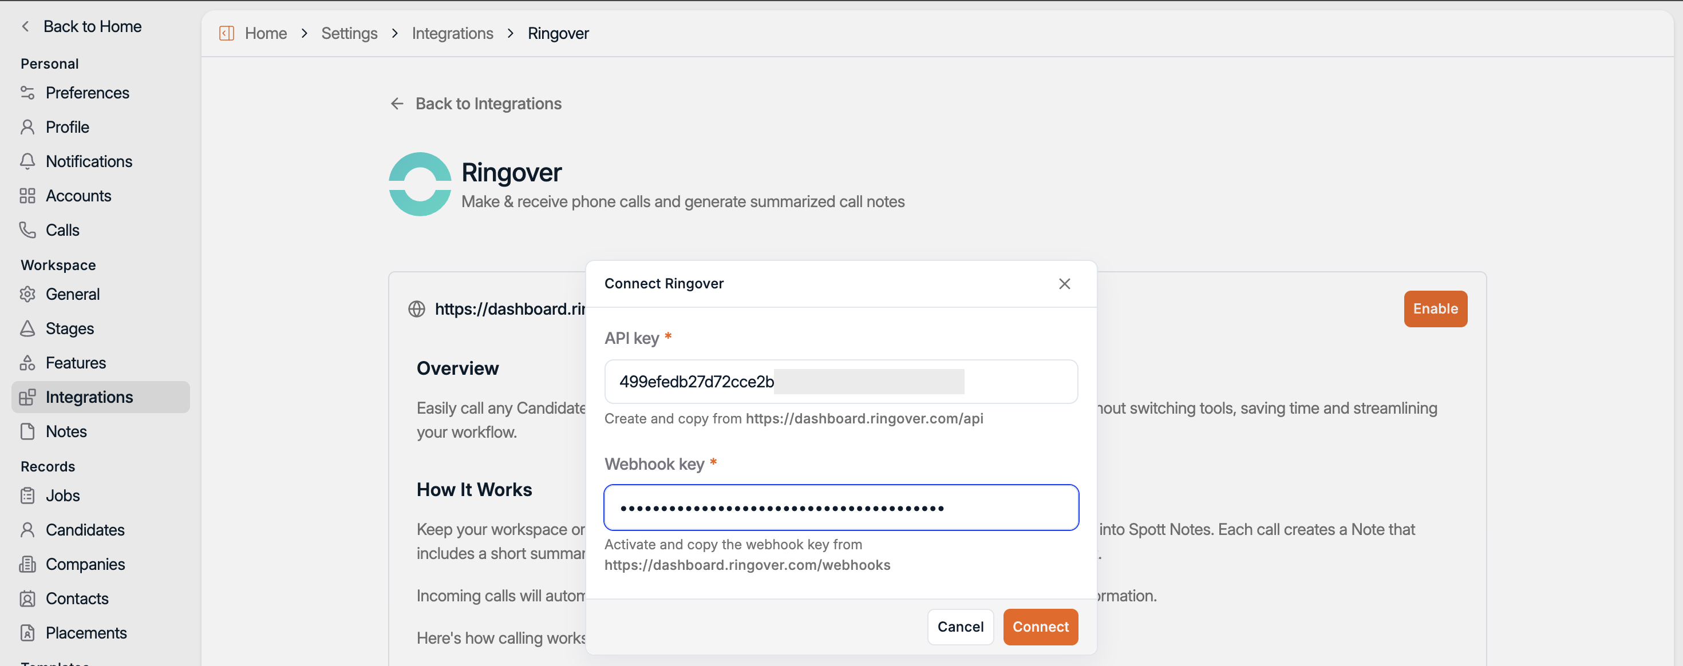Open General via its gear icon
Screen dimensions: 1683x666
27,295
